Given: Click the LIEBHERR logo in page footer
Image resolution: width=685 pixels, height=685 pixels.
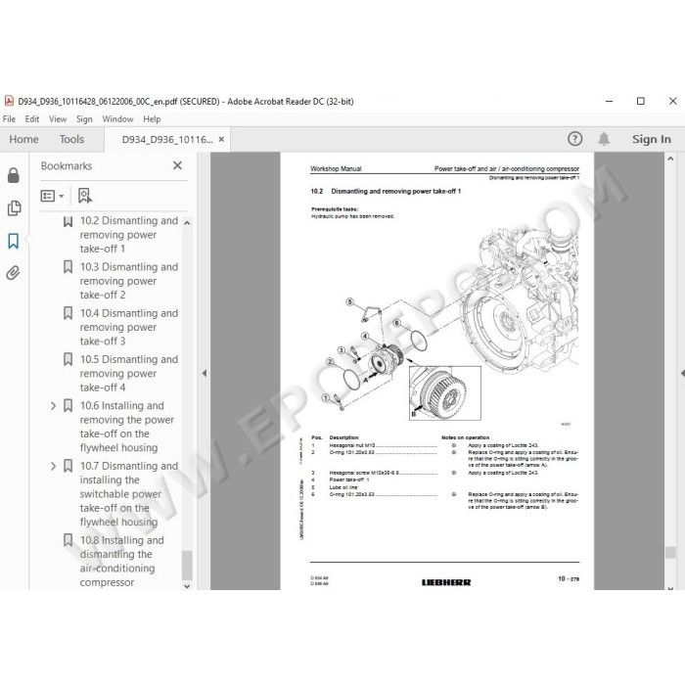Looking at the screenshot, I should tap(446, 582).
